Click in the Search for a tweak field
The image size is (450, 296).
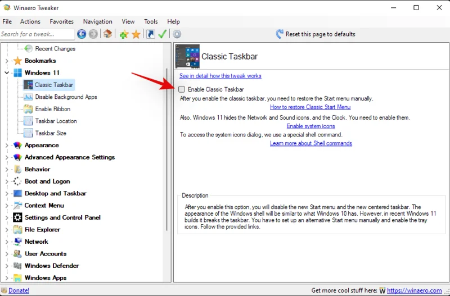pos(37,34)
